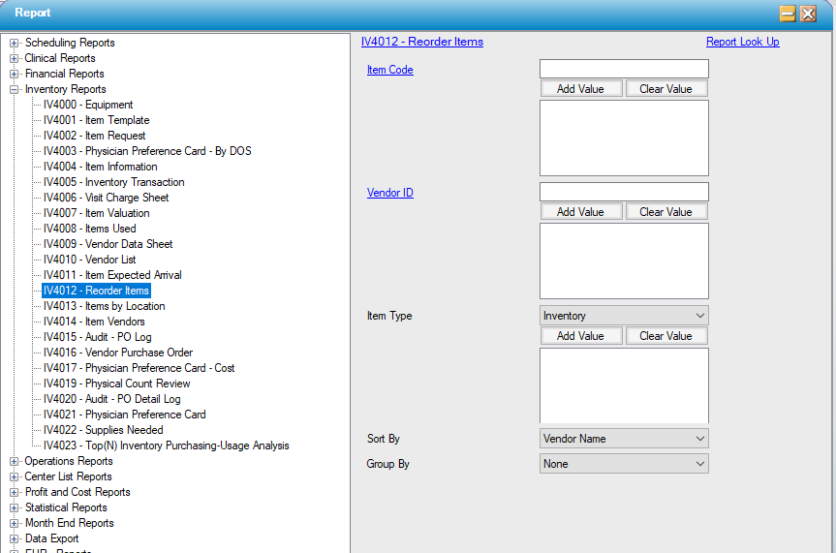
Task: Expand the Operations Reports tree node
Action: 15,461
